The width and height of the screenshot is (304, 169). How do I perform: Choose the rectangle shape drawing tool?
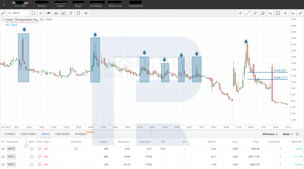278,13
